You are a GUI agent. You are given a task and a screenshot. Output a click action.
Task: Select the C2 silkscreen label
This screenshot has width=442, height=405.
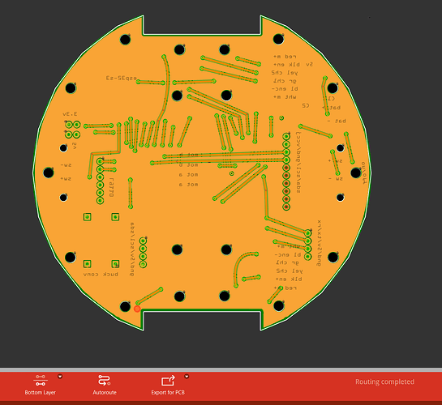(306, 105)
